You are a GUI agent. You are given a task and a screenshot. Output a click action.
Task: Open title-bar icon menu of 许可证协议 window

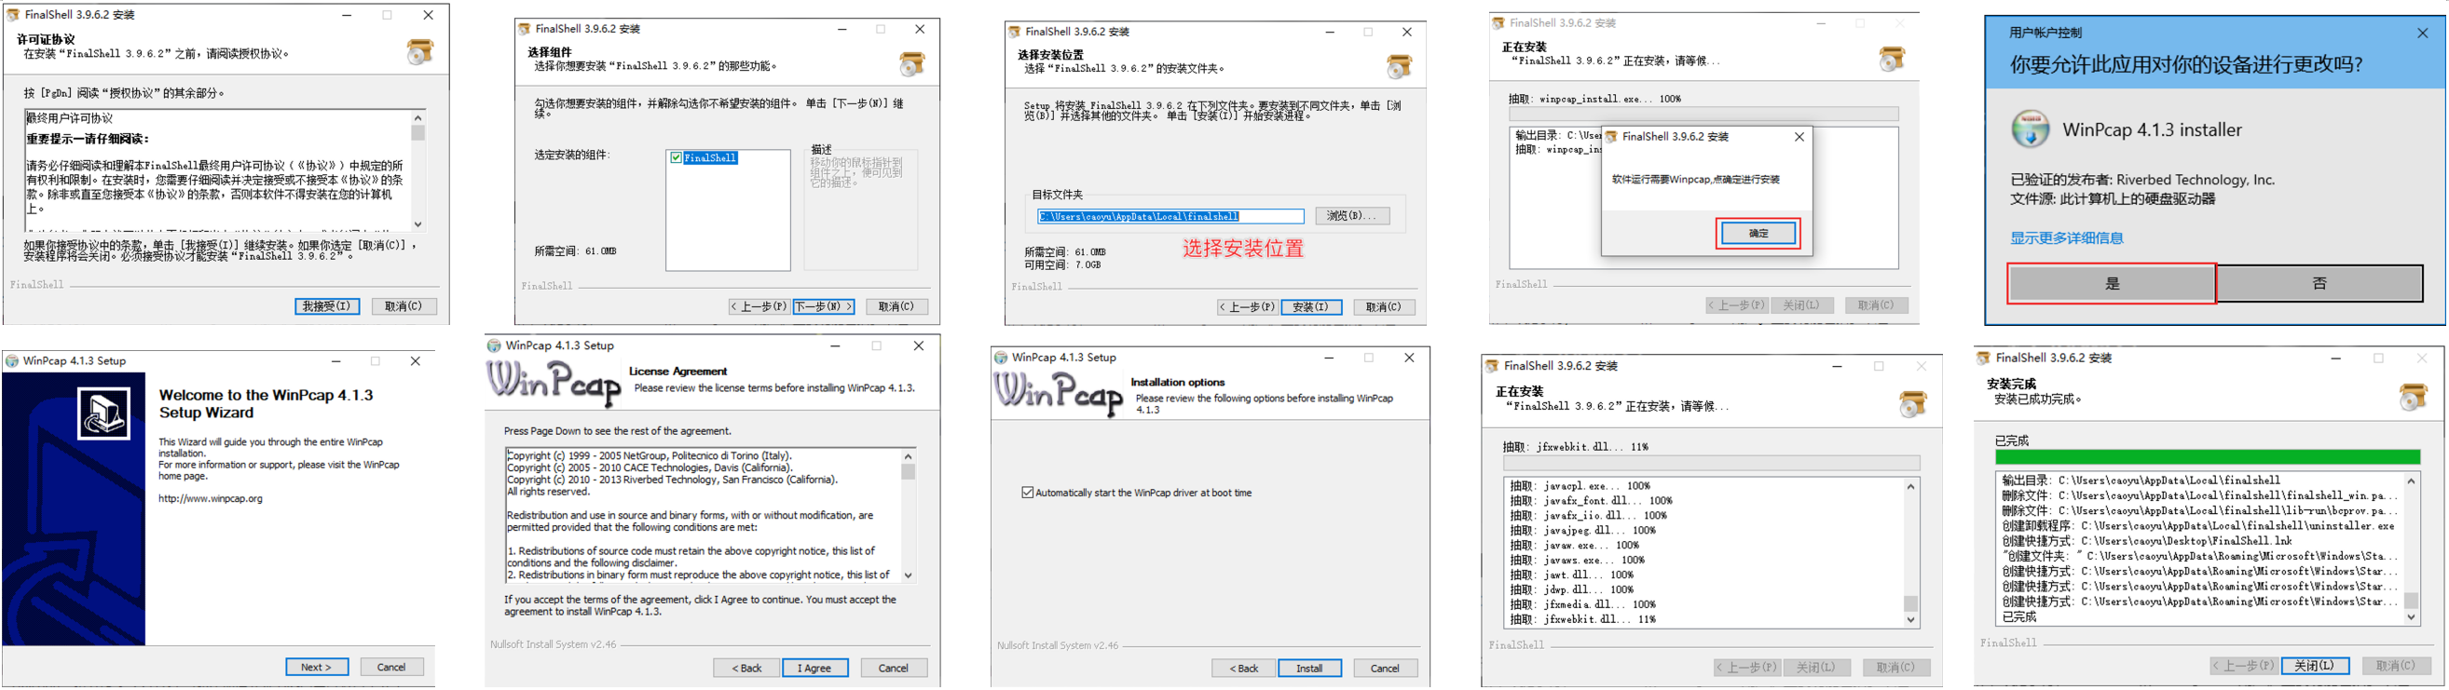(12, 15)
